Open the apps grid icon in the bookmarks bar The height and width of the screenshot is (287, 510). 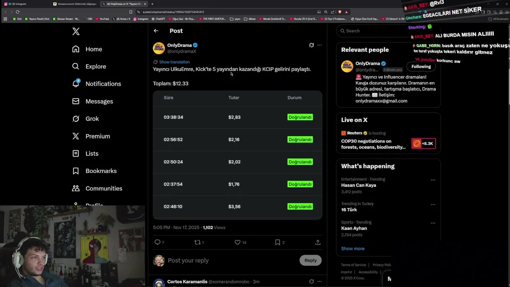pyautogui.click(x=5, y=19)
